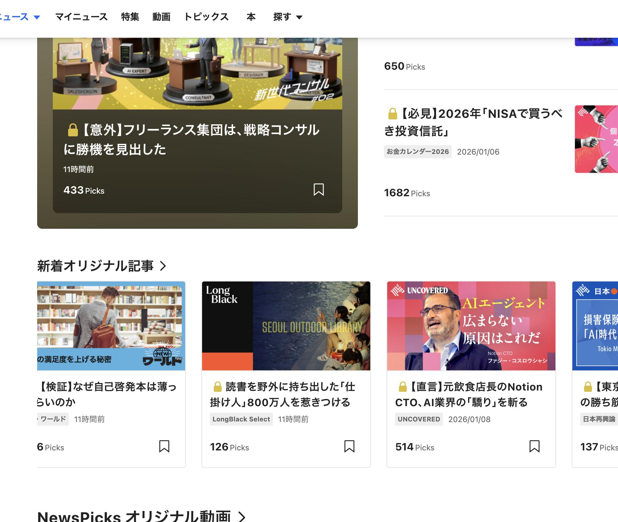Open the AIエージェント UNCOVERED thumbnail
This screenshot has height=522, width=618.
tap(471, 326)
